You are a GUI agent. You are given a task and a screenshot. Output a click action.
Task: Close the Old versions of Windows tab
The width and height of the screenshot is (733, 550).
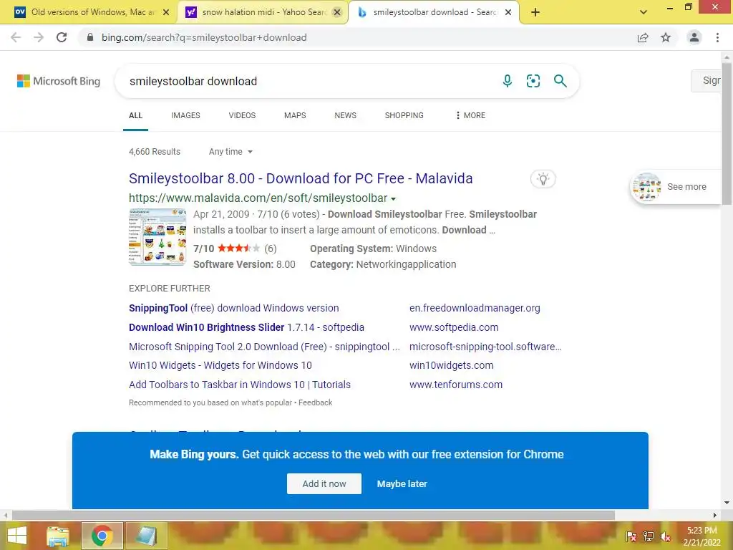[166, 12]
